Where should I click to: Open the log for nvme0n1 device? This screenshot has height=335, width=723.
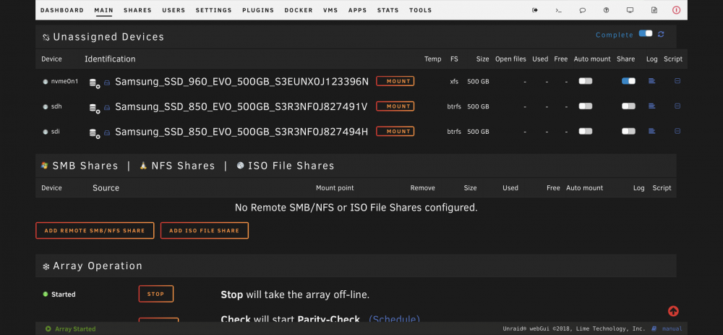(x=651, y=81)
